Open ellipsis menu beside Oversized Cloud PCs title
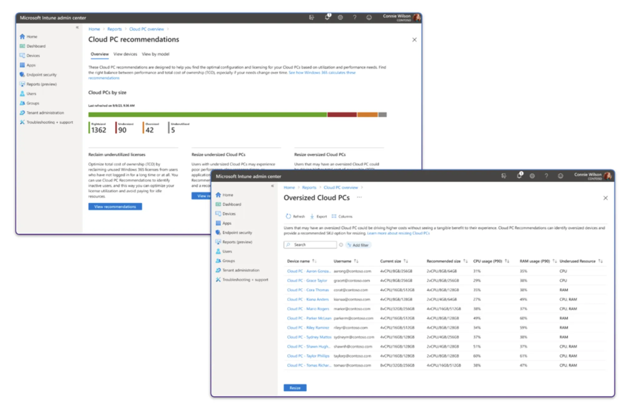 [x=359, y=197]
